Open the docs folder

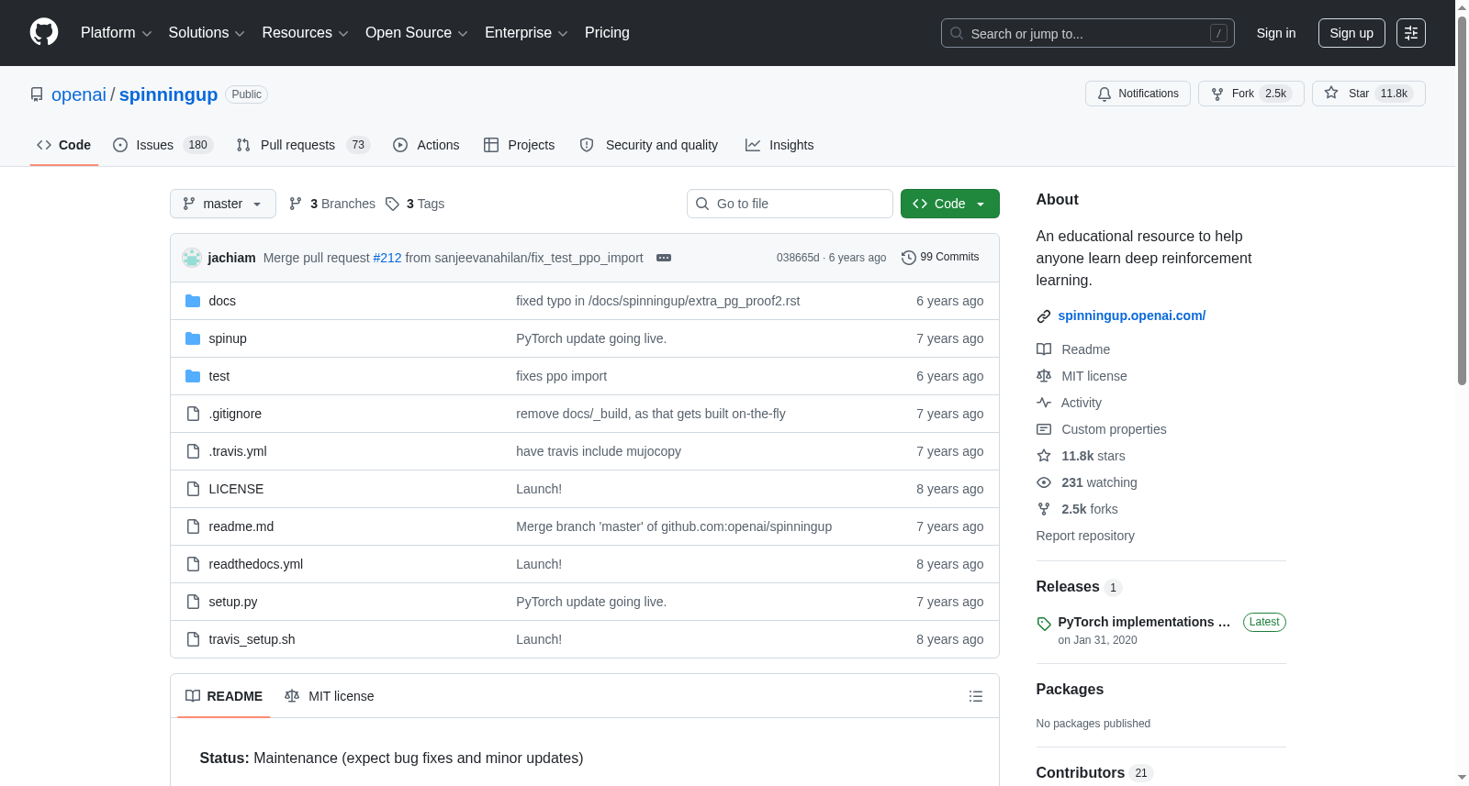click(x=222, y=301)
